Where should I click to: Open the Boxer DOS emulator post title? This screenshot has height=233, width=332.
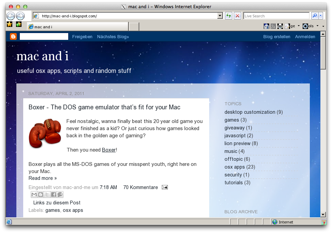(104, 107)
